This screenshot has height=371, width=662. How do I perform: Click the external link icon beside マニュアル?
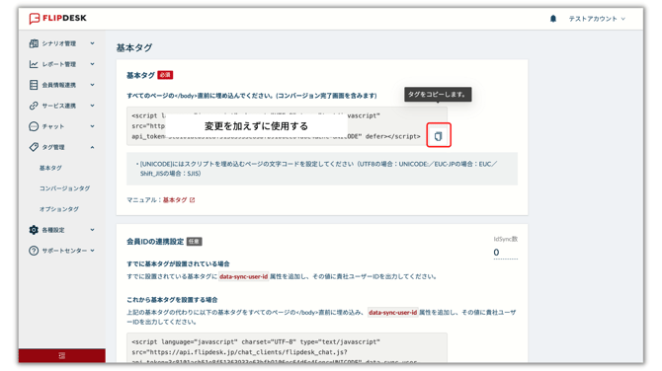(x=192, y=200)
